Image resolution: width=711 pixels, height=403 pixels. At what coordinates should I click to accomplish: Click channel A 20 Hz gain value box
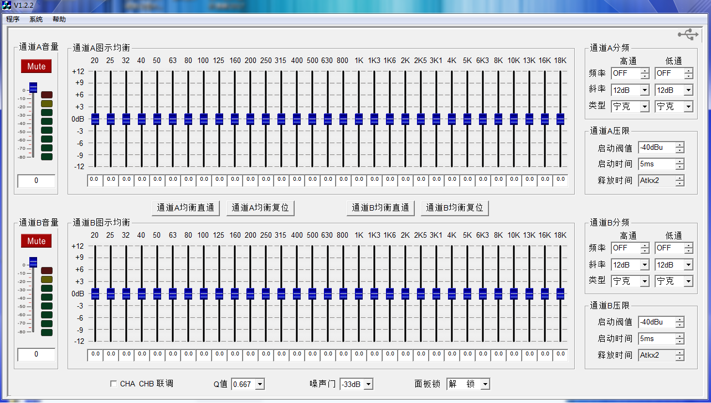click(95, 180)
